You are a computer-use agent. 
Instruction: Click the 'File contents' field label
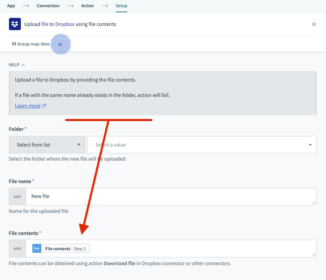click(x=23, y=233)
